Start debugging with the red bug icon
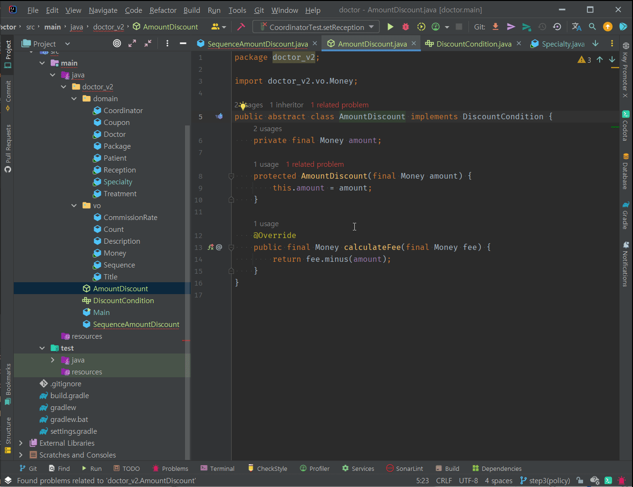 point(406,27)
